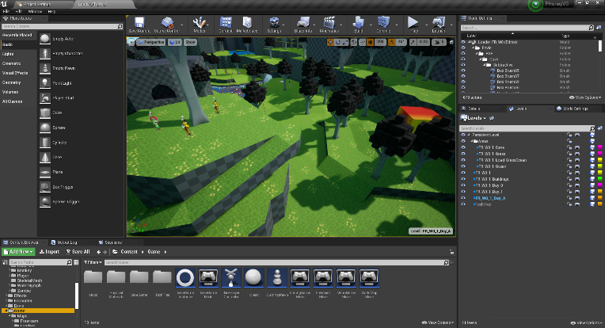Open the Settings toolbar icon

point(274,22)
